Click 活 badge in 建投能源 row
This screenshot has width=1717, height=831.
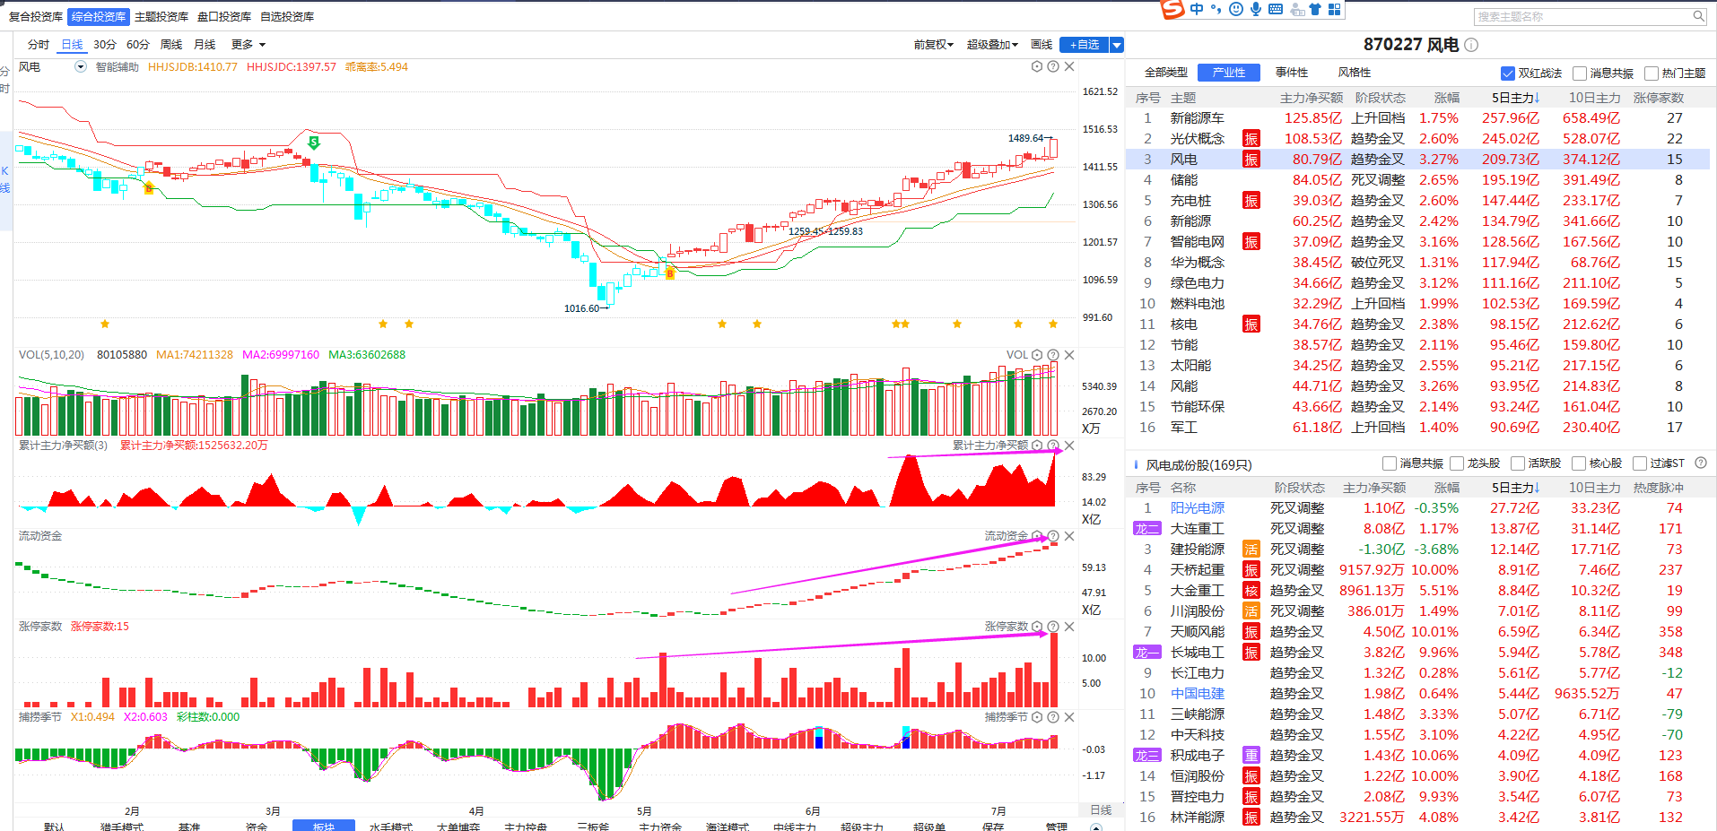click(x=1251, y=550)
